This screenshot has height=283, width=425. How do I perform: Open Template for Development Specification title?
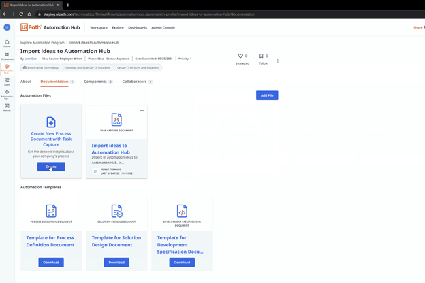coord(180,245)
